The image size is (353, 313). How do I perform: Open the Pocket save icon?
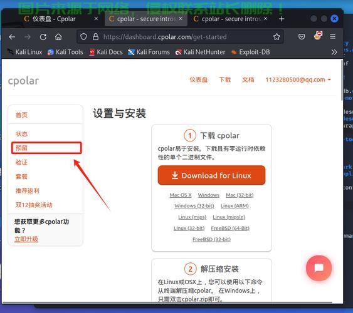(x=302, y=36)
